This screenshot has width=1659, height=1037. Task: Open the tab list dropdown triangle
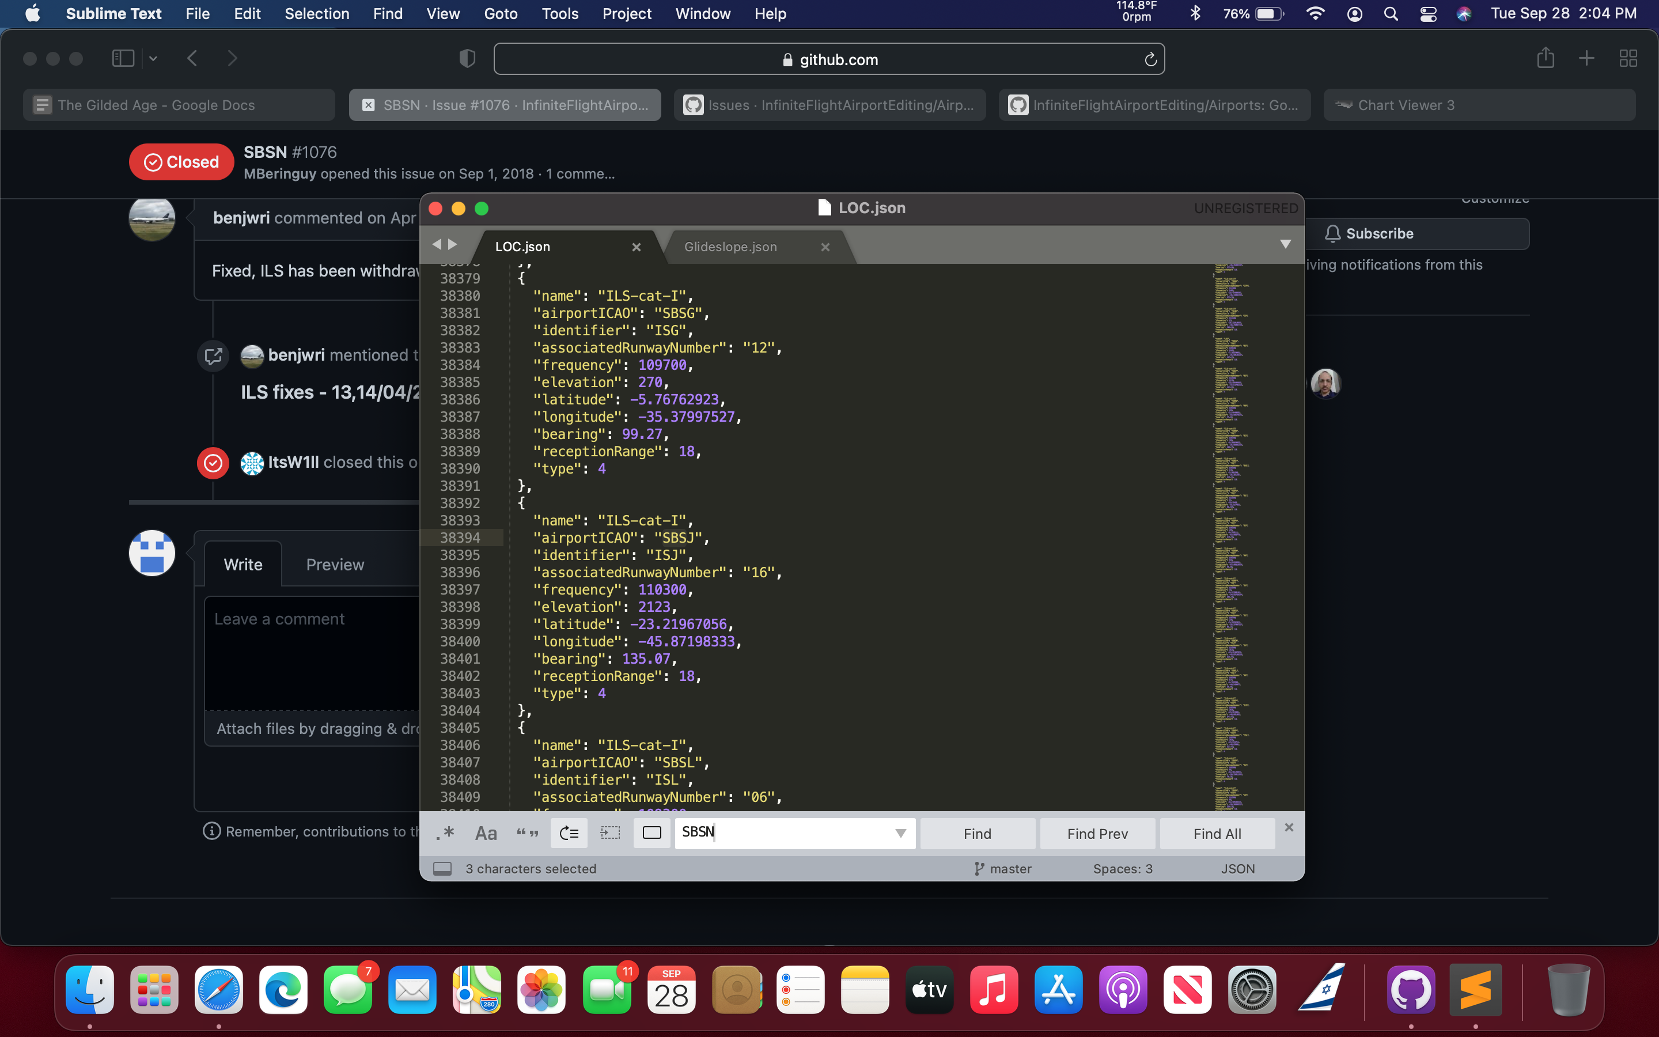click(x=1285, y=245)
